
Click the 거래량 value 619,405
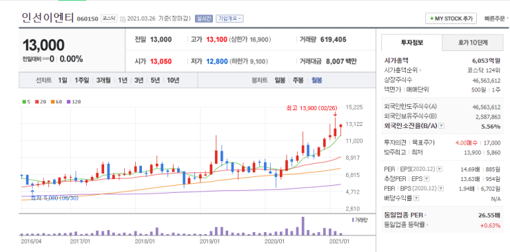[x=333, y=40]
